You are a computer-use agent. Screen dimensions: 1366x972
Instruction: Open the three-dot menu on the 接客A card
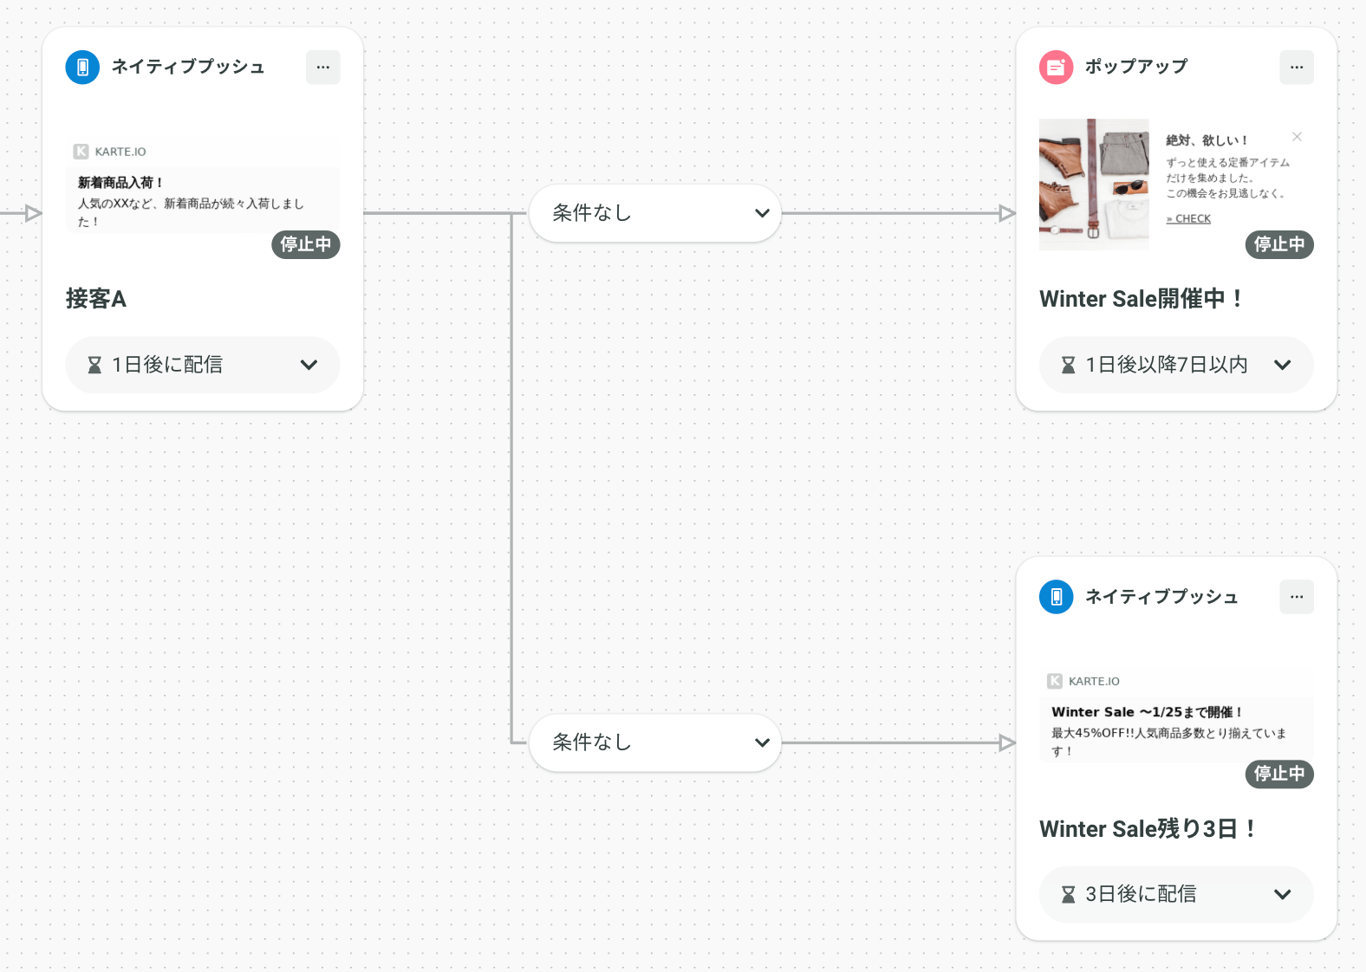click(322, 67)
